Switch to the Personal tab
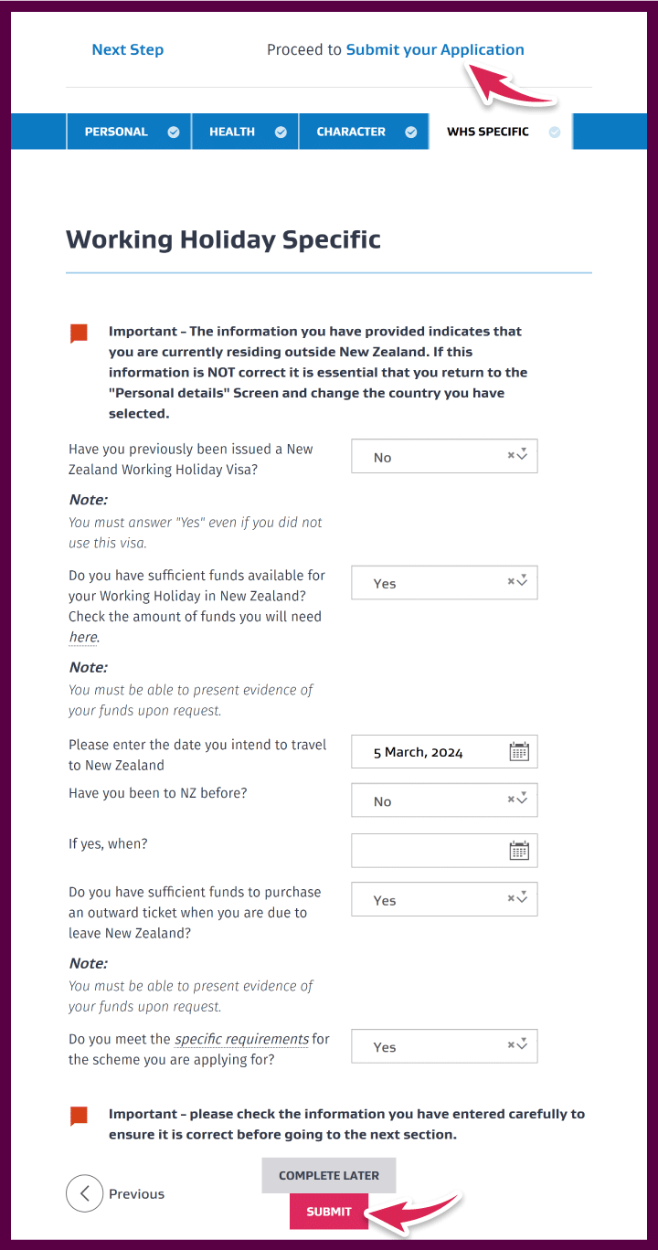The image size is (658, 1250). click(x=129, y=132)
